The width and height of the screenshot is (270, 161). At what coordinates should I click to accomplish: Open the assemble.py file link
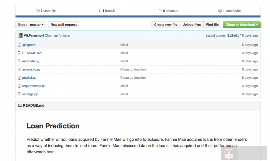tap(31, 69)
